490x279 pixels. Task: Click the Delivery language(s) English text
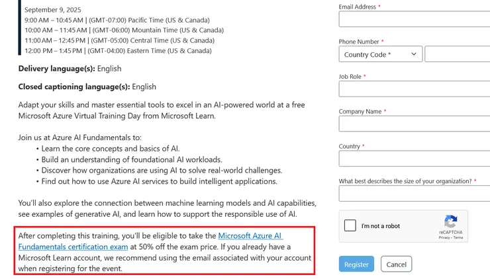[70, 69]
